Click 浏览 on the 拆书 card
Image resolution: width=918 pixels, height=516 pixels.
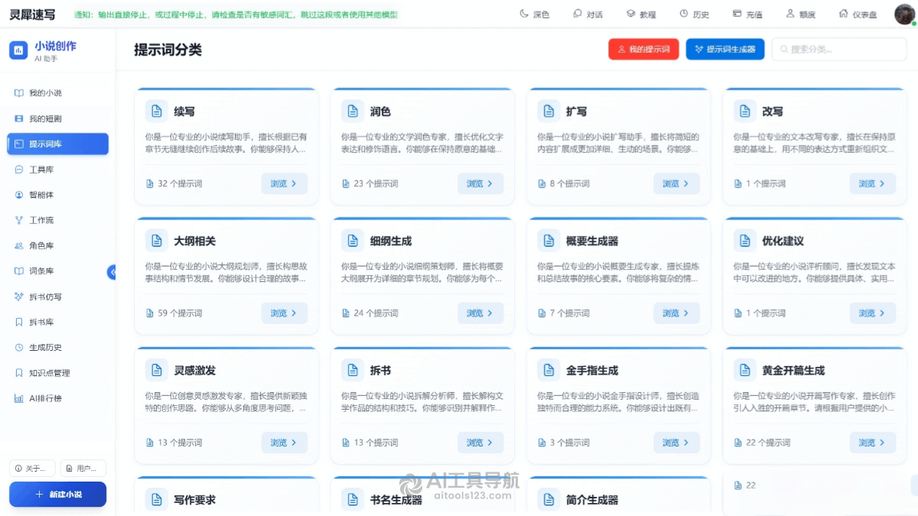[x=480, y=443]
